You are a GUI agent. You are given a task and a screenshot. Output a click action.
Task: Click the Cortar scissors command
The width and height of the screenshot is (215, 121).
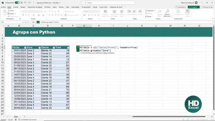click(11, 10)
